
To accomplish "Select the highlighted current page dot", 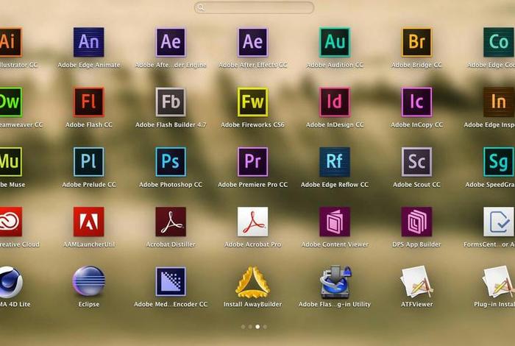I will [257, 327].
